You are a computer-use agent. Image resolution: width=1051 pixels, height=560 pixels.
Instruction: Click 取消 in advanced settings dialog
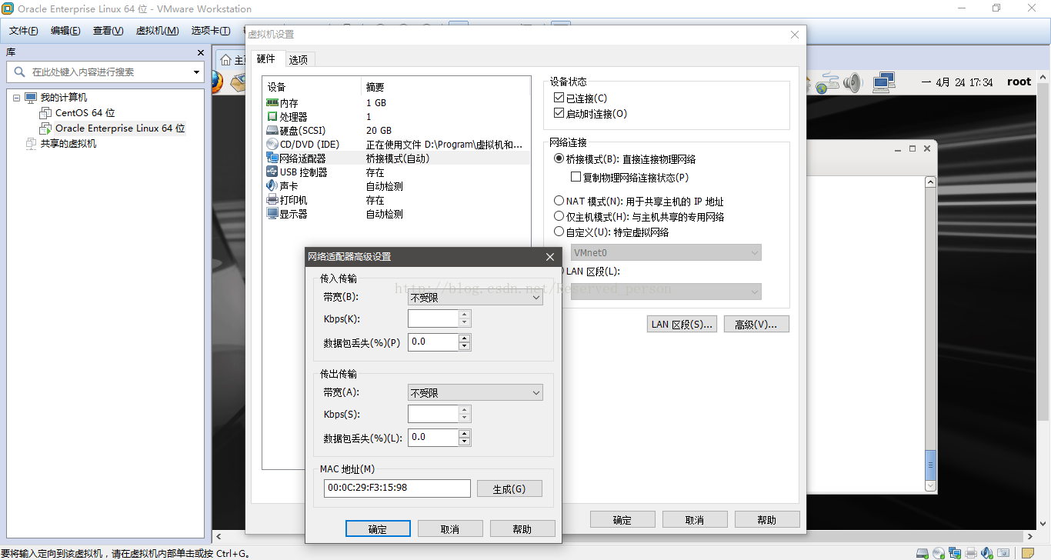click(x=450, y=529)
